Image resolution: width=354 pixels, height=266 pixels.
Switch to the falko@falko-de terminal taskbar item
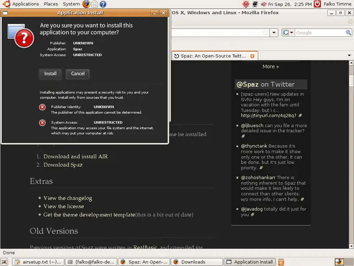tap(91, 262)
